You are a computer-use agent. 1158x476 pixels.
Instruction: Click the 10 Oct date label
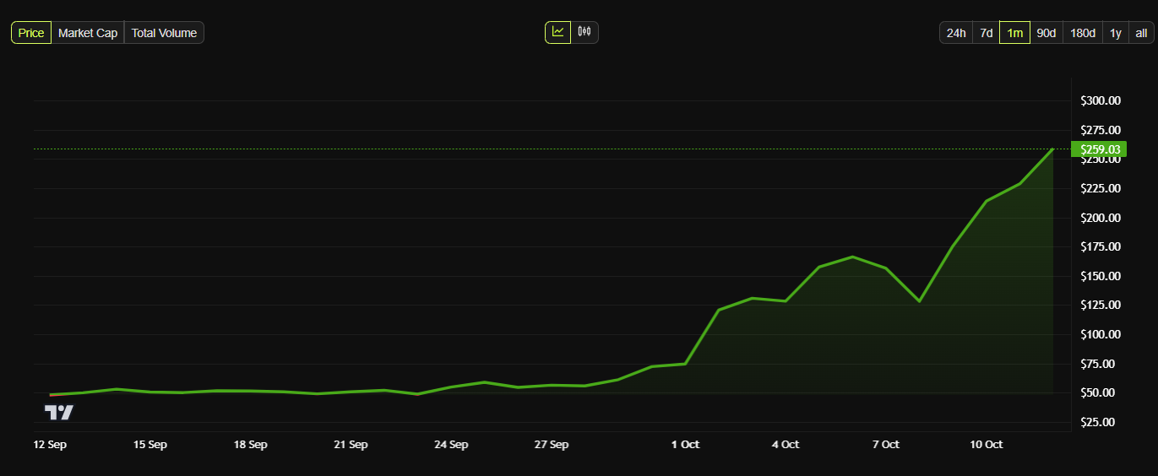click(986, 445)
